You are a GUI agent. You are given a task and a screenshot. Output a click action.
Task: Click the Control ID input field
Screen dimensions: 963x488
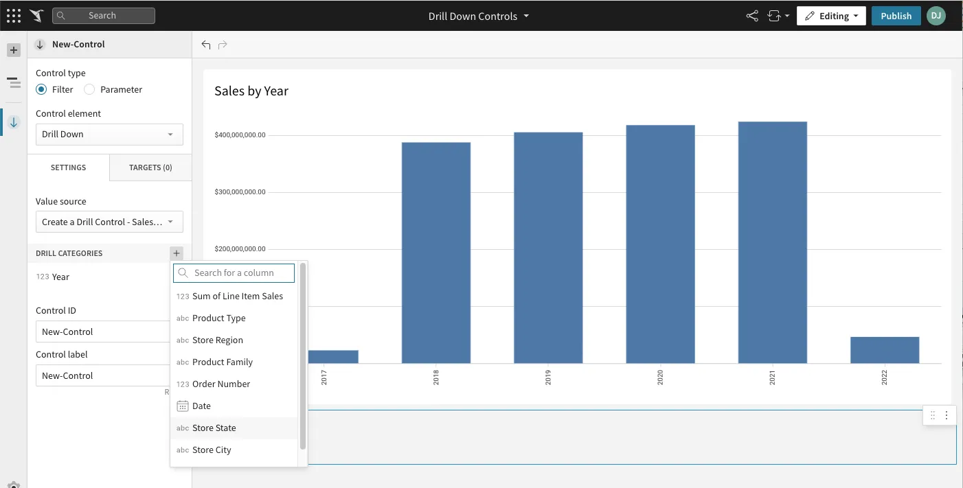(x=103, y=332)
